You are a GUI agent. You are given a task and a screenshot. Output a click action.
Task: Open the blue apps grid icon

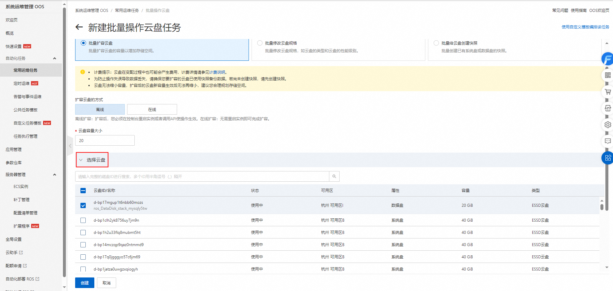pyautogui.click(x=608, y=158)
